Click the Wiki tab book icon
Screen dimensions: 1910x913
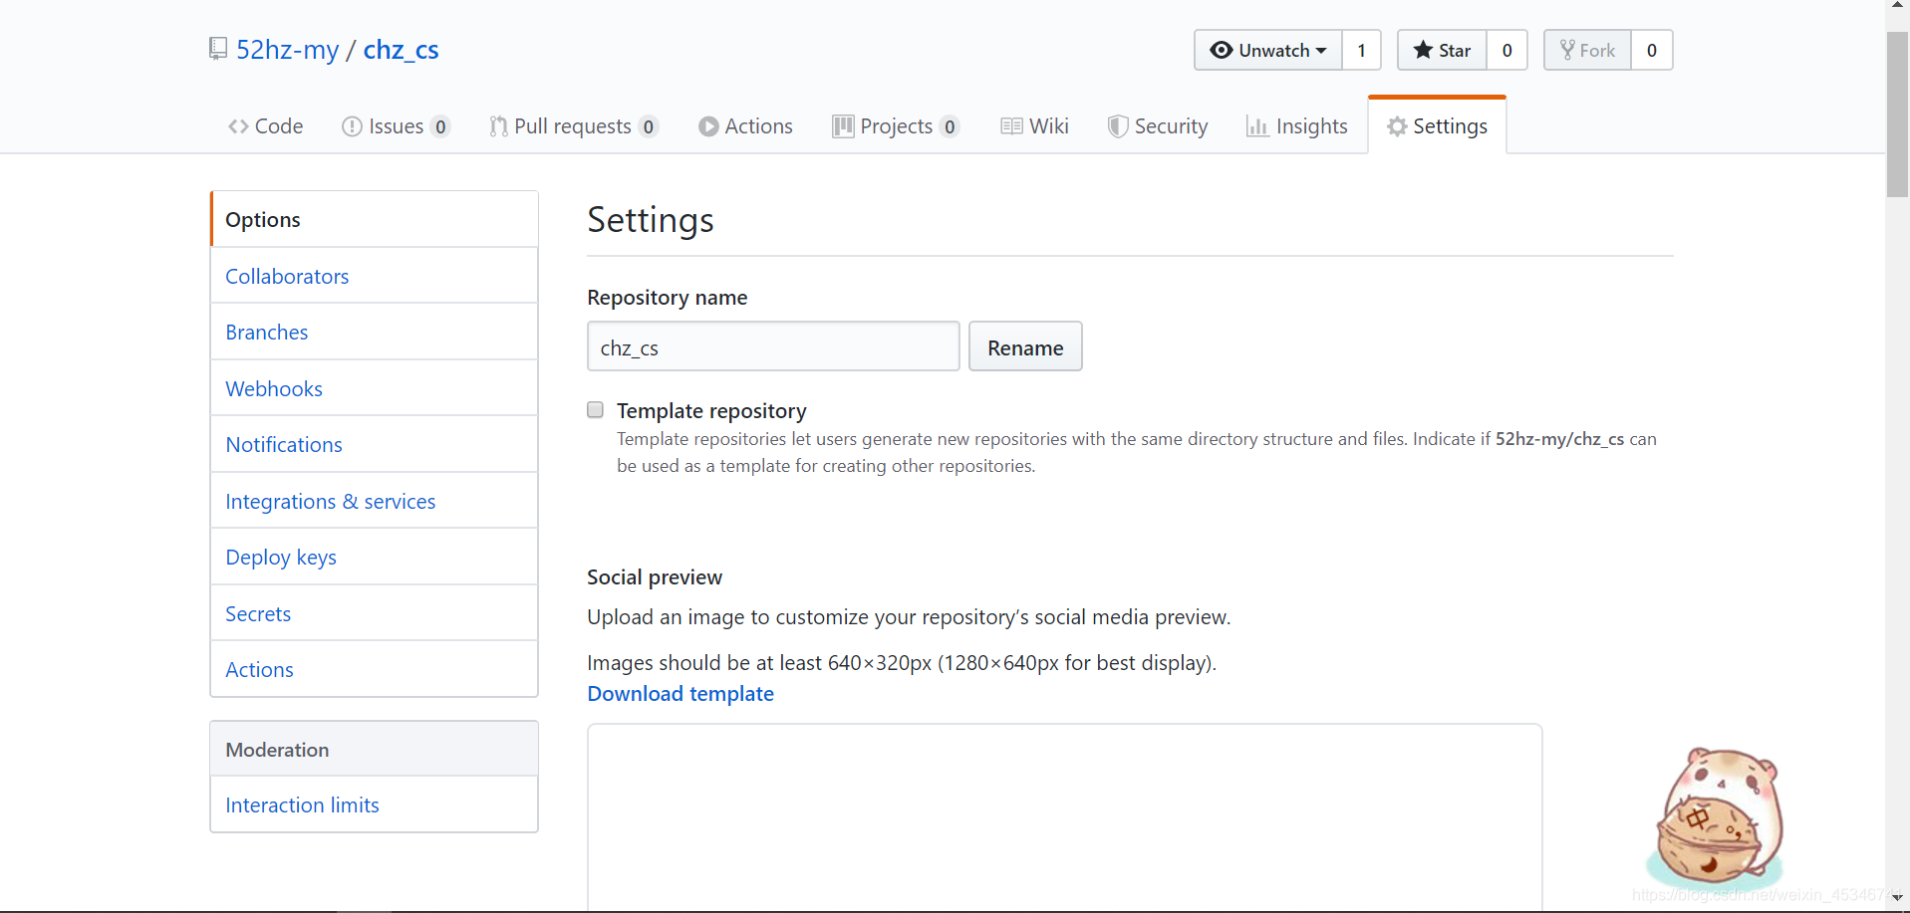[x=1011, y=126]
